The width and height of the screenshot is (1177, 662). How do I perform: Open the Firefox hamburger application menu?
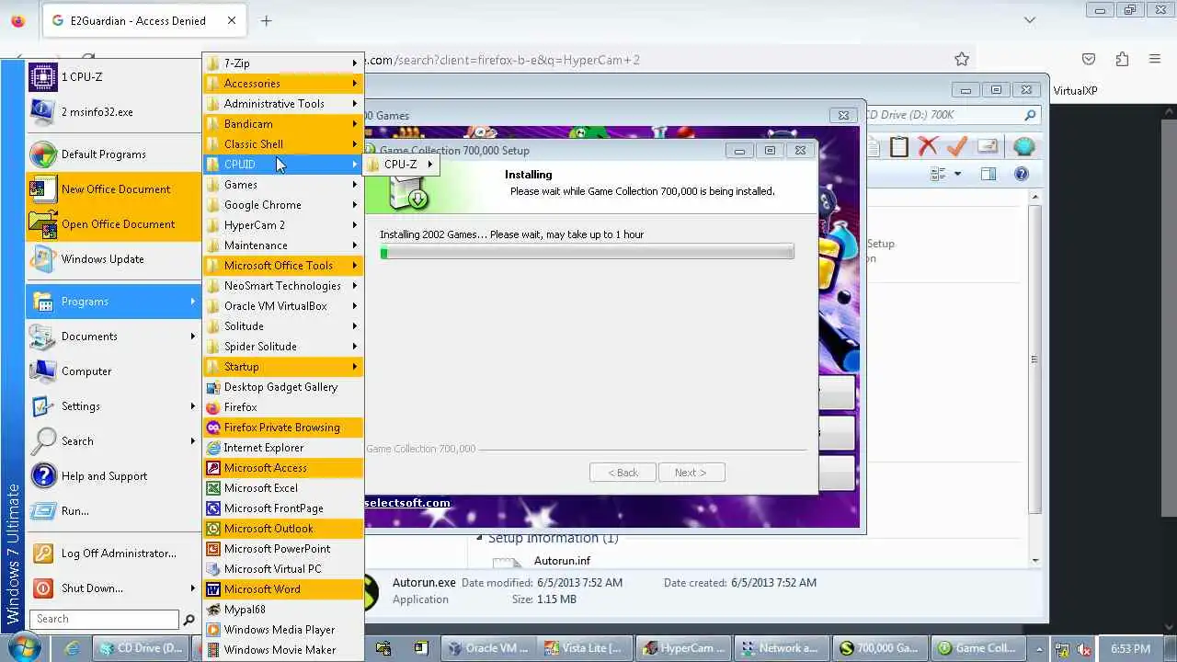point(1155,60)
